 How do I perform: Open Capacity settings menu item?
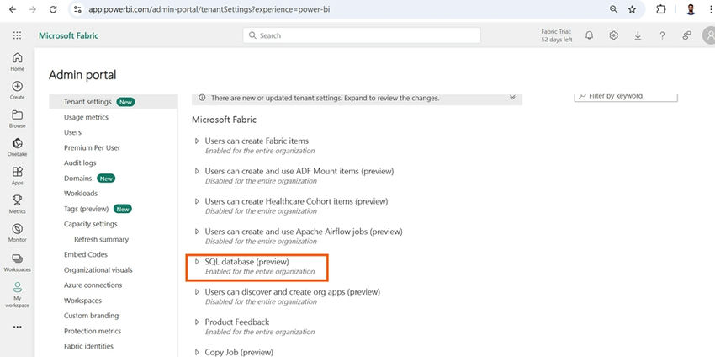point(91,224)
